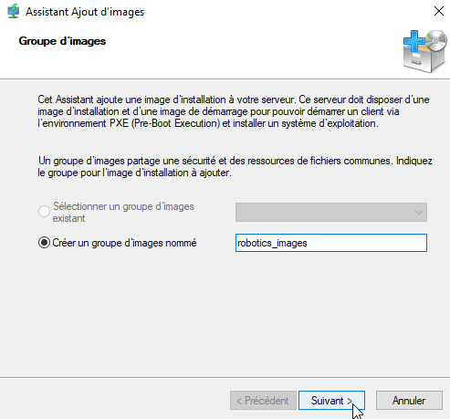
Task: Click the greyed '< Précédent' button
Action: [x=263, y=400]
